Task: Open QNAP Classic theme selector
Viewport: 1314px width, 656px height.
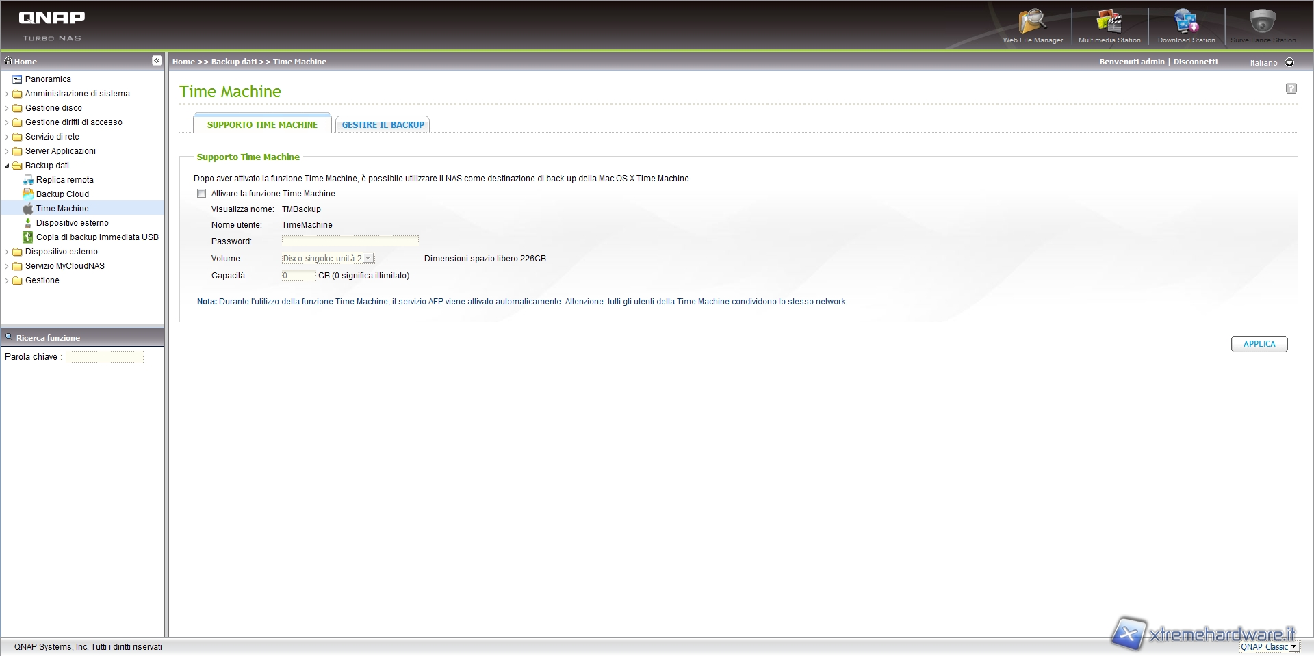Action: [x=1268, y=647]
